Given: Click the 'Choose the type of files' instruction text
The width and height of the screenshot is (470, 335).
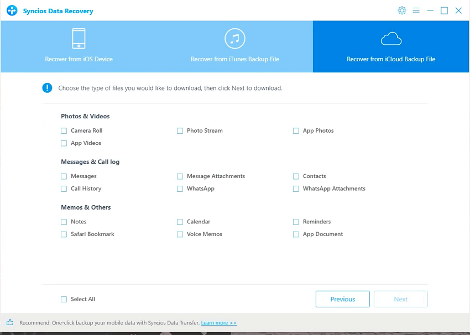Looking at the screenshot, I should 170,88.
